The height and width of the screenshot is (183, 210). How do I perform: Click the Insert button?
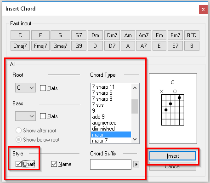(x=173, y=156)
